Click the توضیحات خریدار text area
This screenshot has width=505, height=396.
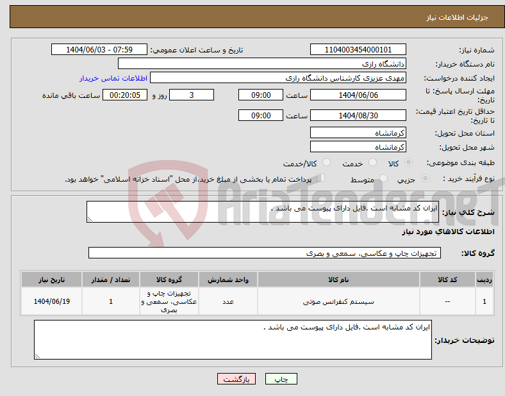click(233, 340)
